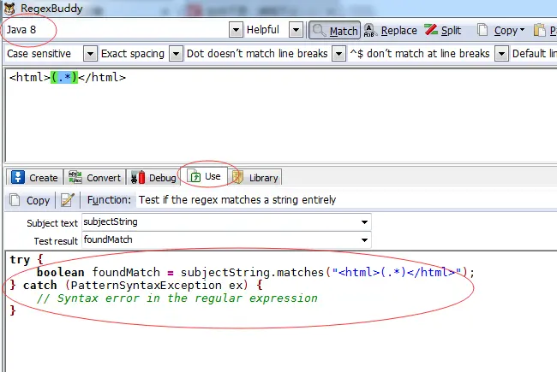Click the RegexBuddy app icon in title bar
This screenshot has height=372, width=557.
(x=9, y=9)
